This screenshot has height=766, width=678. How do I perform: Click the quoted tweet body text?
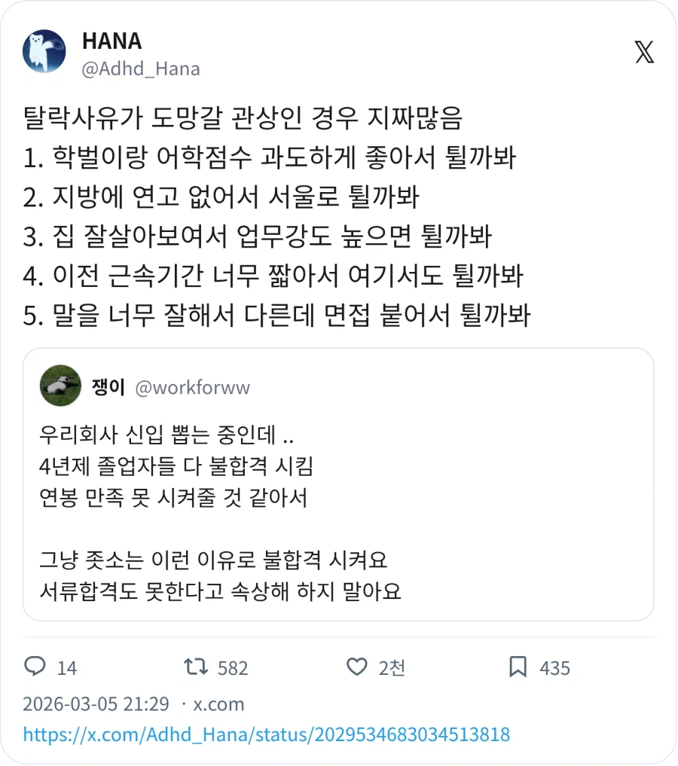[x=226, y=512]
